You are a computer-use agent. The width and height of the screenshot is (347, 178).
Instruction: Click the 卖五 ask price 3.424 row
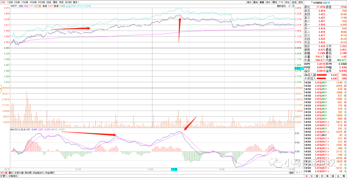(325, 11)
